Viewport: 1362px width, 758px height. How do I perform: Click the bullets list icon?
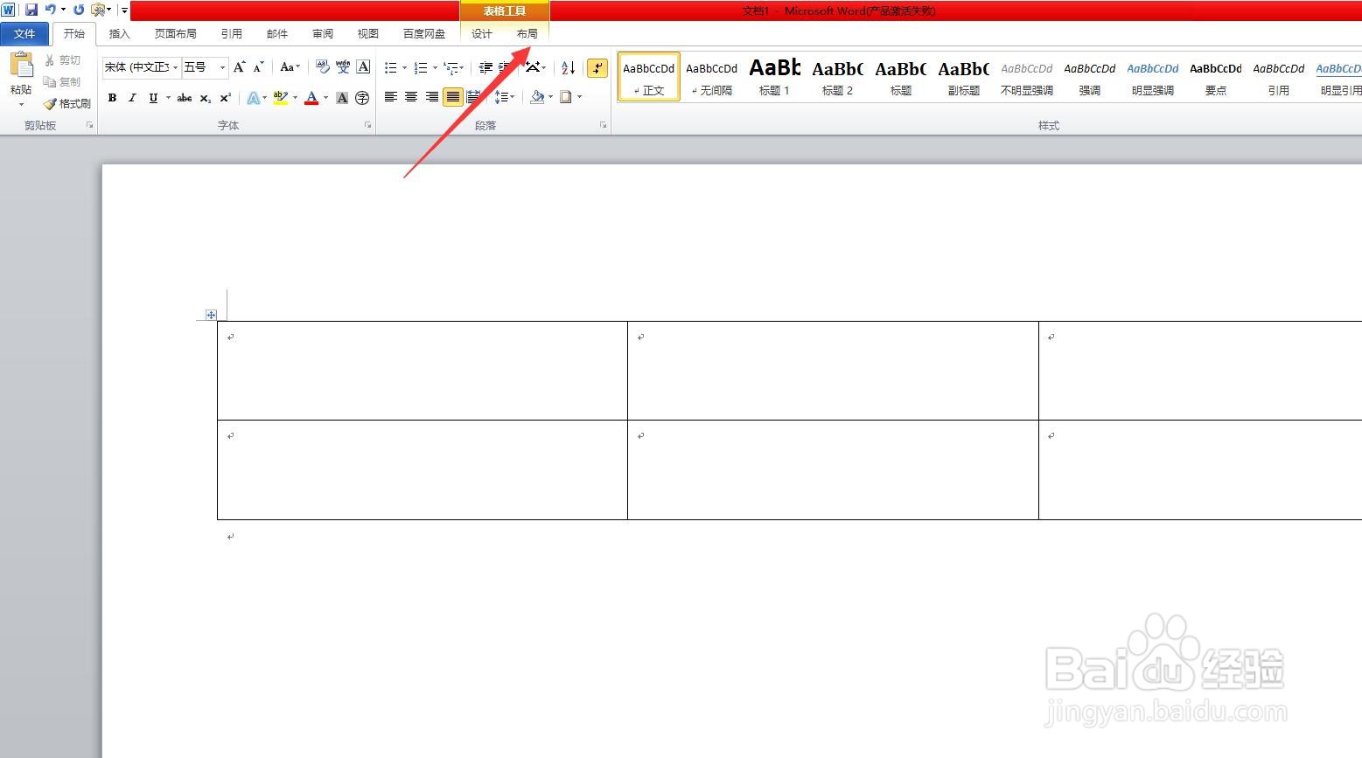pyautogui.click(x=391, y=67)
